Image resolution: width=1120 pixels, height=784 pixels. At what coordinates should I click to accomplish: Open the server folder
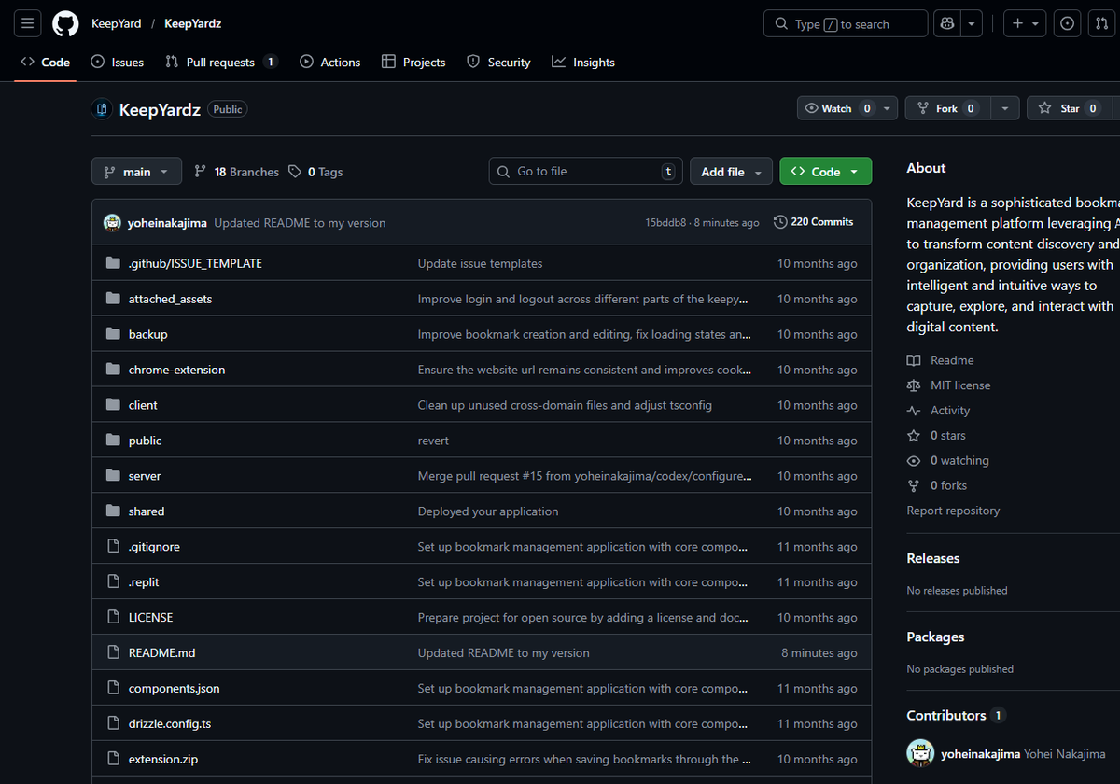[x=145, y=476]
